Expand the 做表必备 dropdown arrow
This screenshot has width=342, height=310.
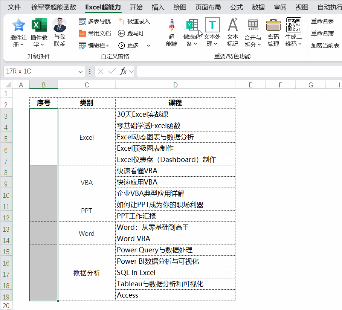coord(195,44)
